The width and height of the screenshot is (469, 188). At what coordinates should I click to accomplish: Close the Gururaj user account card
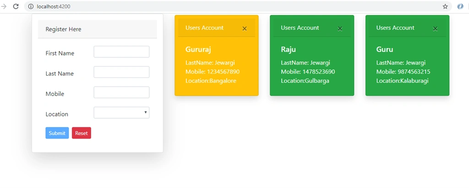[245, 29]
